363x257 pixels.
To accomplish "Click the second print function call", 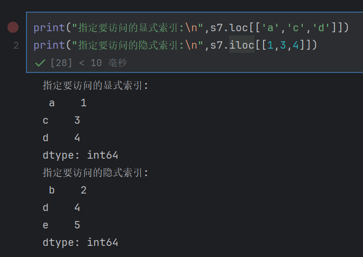I will click(49, 45).
